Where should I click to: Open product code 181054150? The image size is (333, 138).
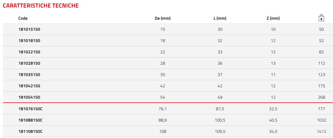[29, 97]
